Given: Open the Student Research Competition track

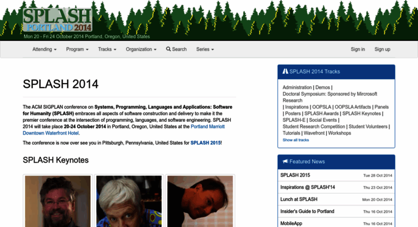Looking at the screenshot, I should click(314, 127).
